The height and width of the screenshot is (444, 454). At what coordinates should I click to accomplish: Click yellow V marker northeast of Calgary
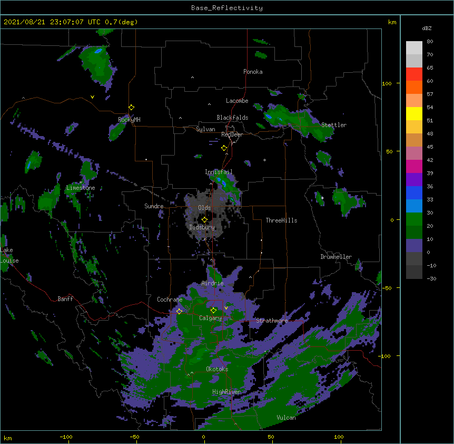(226, 308)
